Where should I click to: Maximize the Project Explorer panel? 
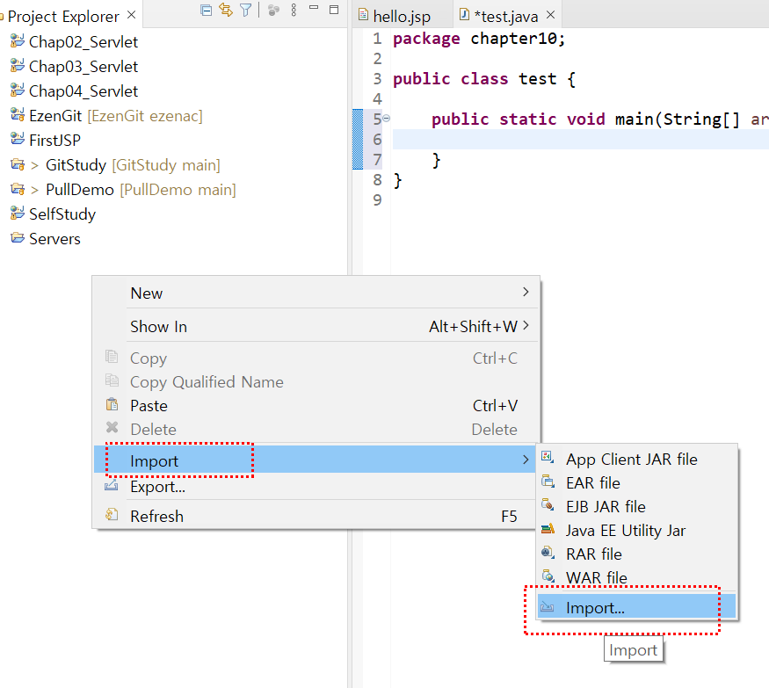334,10
